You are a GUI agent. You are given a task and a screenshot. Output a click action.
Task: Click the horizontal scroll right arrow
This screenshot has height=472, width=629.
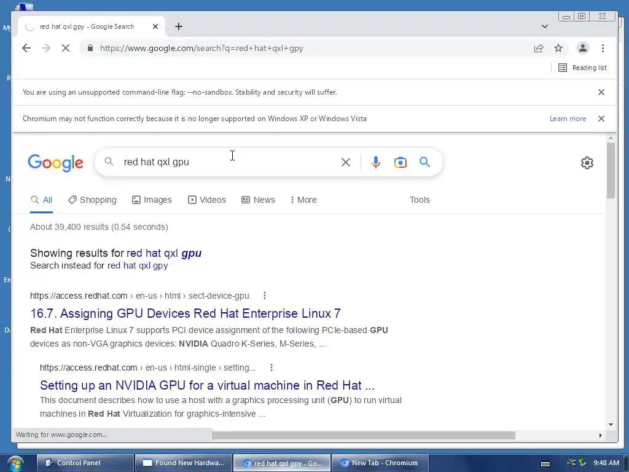pyautogui.click(x=601, y=435)
